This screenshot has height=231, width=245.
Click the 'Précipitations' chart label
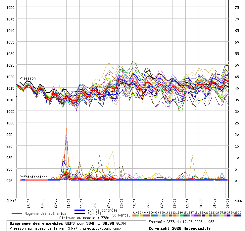click(x=33, y=177)
